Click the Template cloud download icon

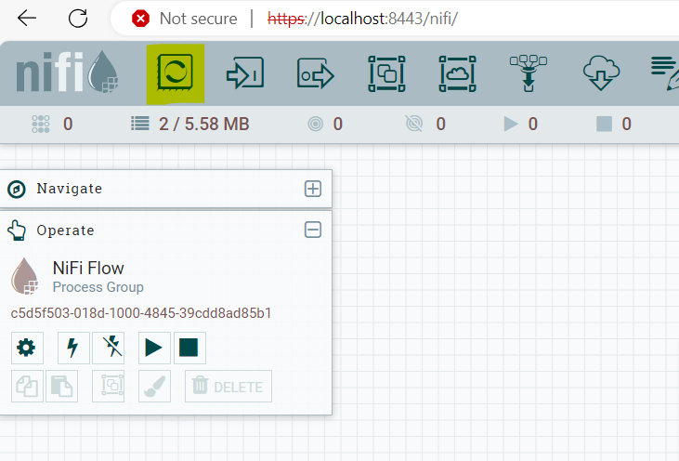[x=597, y=72]
